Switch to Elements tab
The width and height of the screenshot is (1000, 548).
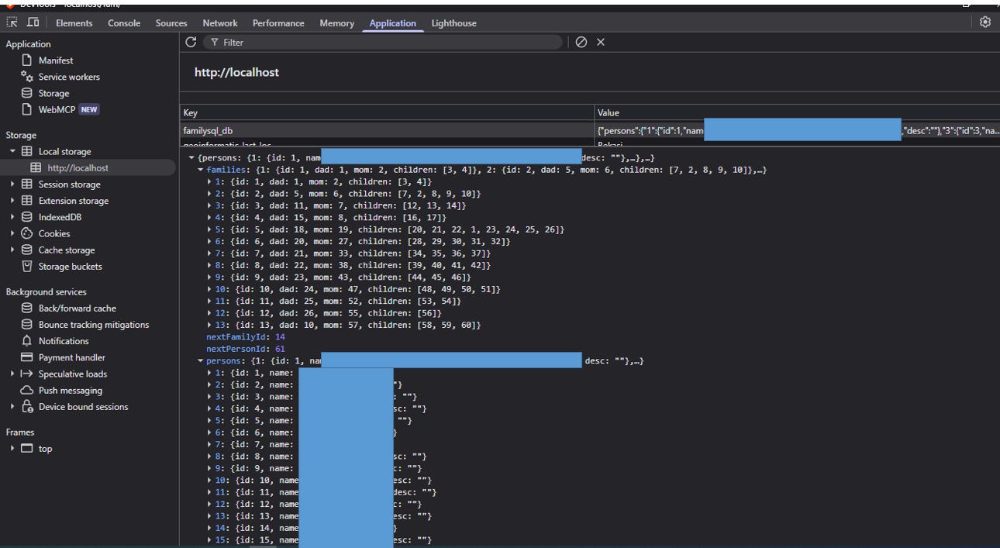[x=74, y=23]
